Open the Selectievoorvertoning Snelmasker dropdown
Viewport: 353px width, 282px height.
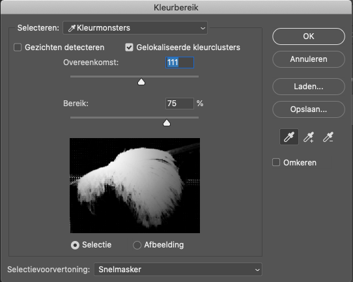coord(178,270)
